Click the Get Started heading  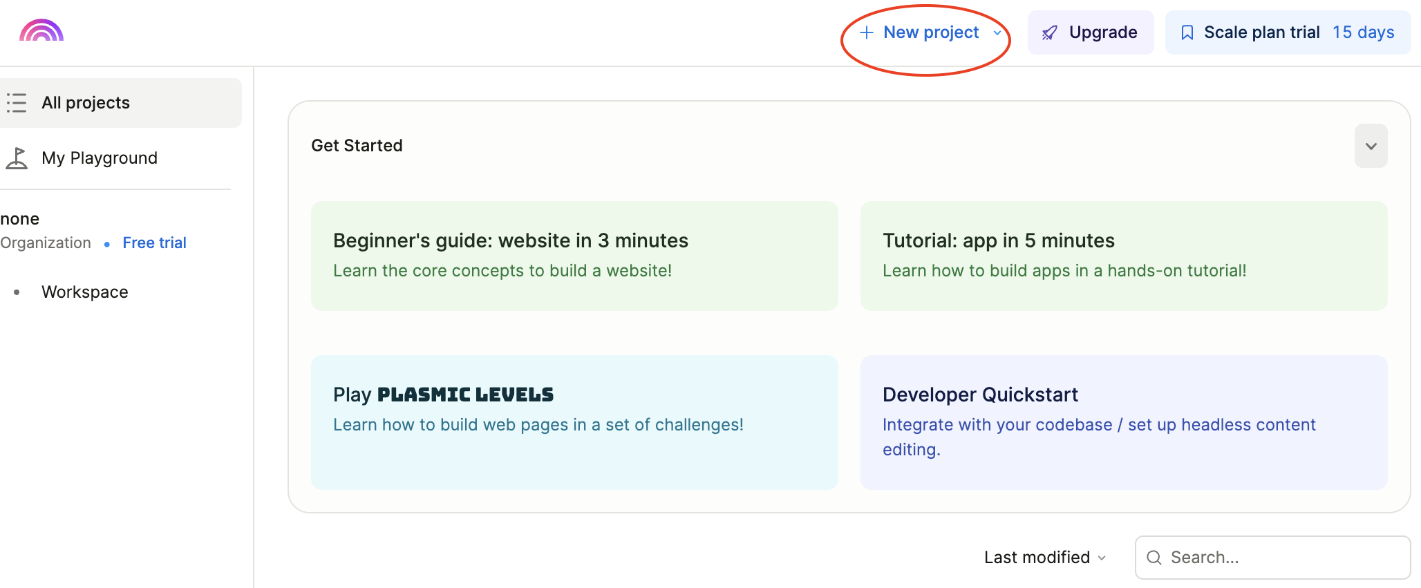357,146
